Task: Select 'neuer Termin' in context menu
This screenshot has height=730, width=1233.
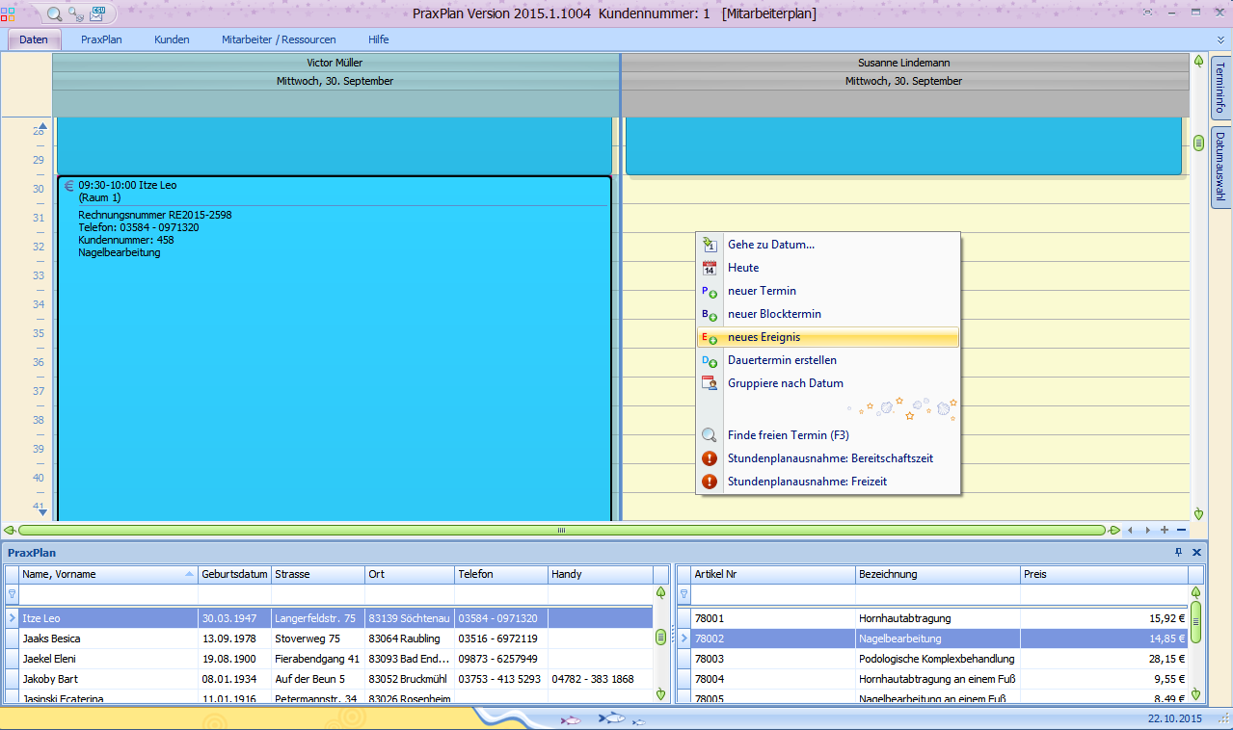Action: pyautogui.click(x=828, y=291)
